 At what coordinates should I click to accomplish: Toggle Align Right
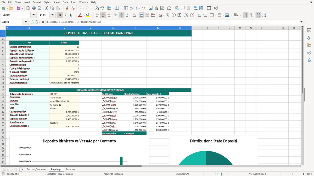coord(109,15)
